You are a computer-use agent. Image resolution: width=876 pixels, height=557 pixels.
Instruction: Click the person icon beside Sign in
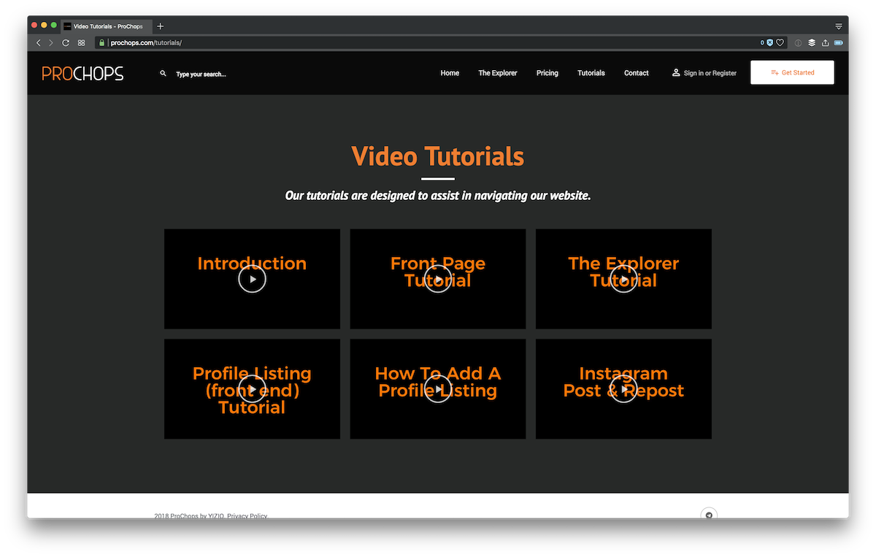pyautogui.click(x=675, y=73)
